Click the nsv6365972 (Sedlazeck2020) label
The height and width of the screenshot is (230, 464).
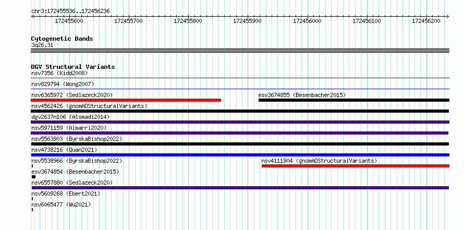click(72, 95)
